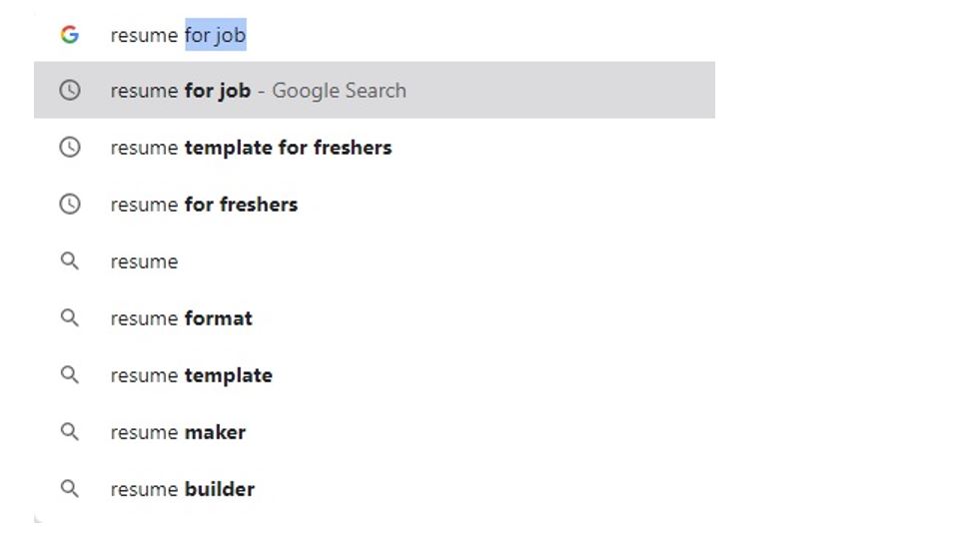The width and height of the screenshot is (963, 543).
Task: Click the history clock icon beside 'resume template for freshers'
Action: pyautogui.click(x=69, y=148)
